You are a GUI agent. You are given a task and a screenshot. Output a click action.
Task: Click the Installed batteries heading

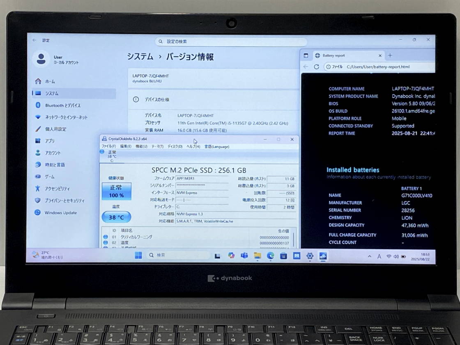pyautogui.click(x=353, y=170)
